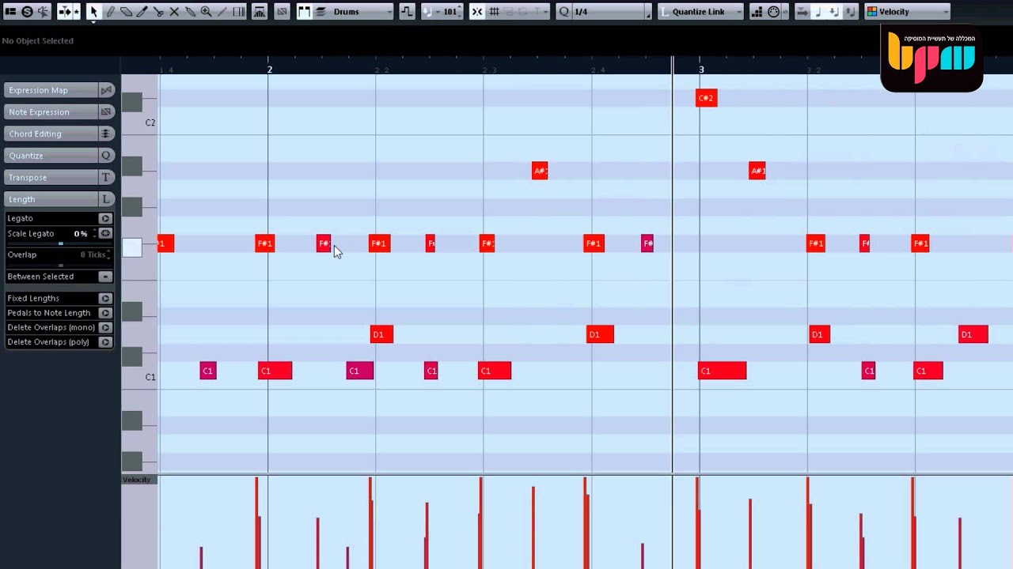This screenshot has width=1013, height=569.
Task: Open the Quantize inspector section tab
Action: click(51, 156)
